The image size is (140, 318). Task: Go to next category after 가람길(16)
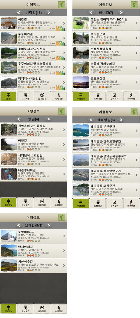coord(48,13)
